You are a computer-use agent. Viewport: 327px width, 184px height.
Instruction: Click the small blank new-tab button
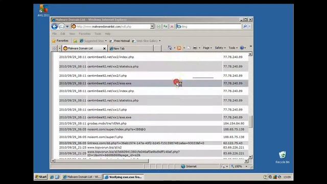157,49
